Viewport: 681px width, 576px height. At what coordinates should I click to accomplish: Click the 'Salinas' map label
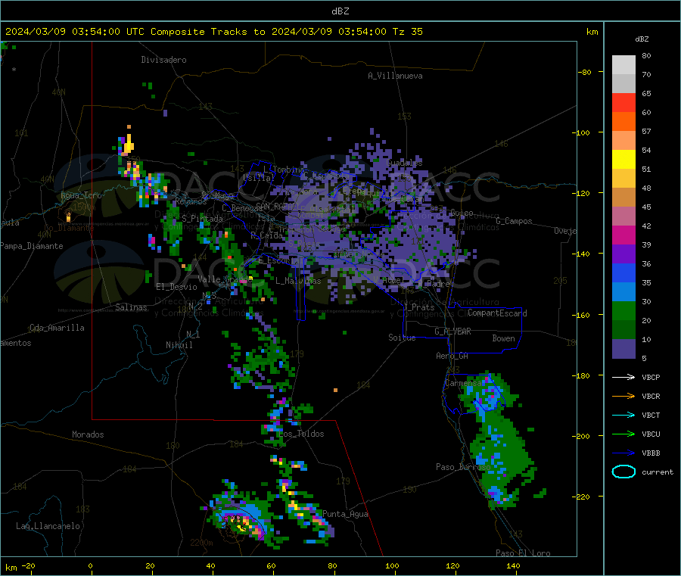131,307
